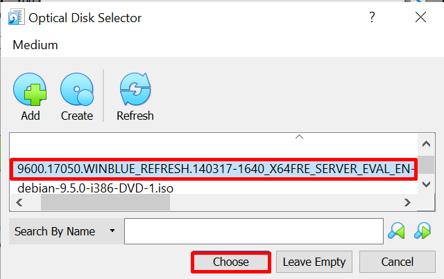Find previous search match icon

398,231
